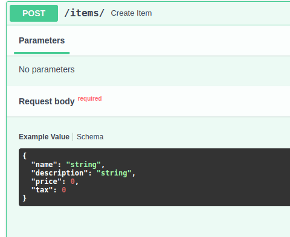
Task: Click the /items/ endpoint path
Action: pyautogui.click(x=84, y=13)
